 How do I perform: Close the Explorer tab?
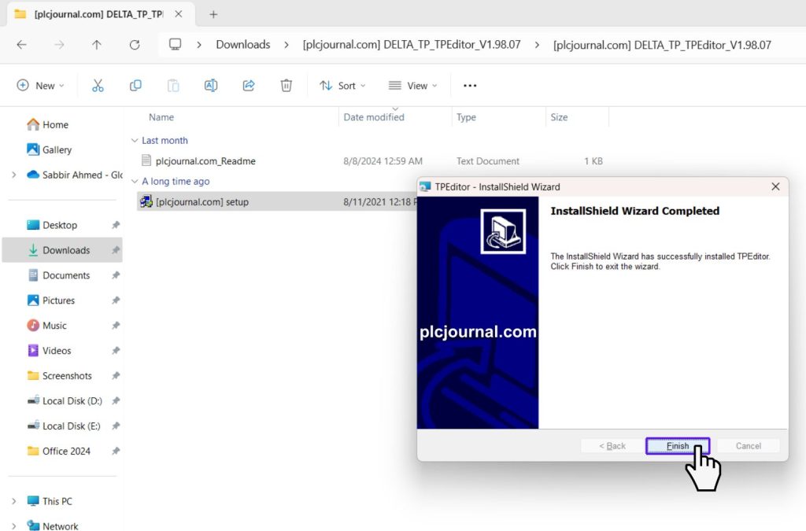point(179,14)
